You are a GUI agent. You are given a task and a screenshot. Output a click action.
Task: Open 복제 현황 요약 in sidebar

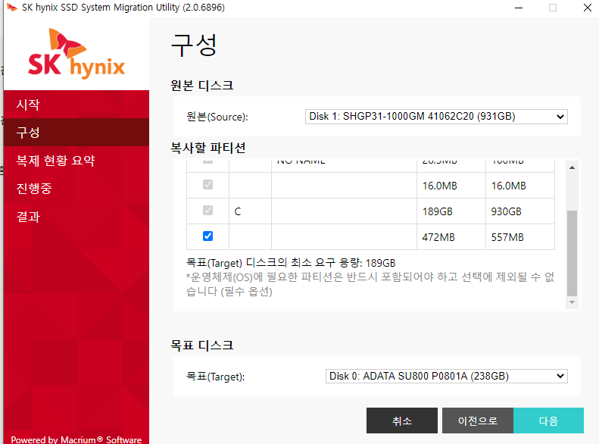click(x=76, y=161)
